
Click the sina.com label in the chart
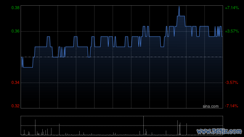[210, 106]
